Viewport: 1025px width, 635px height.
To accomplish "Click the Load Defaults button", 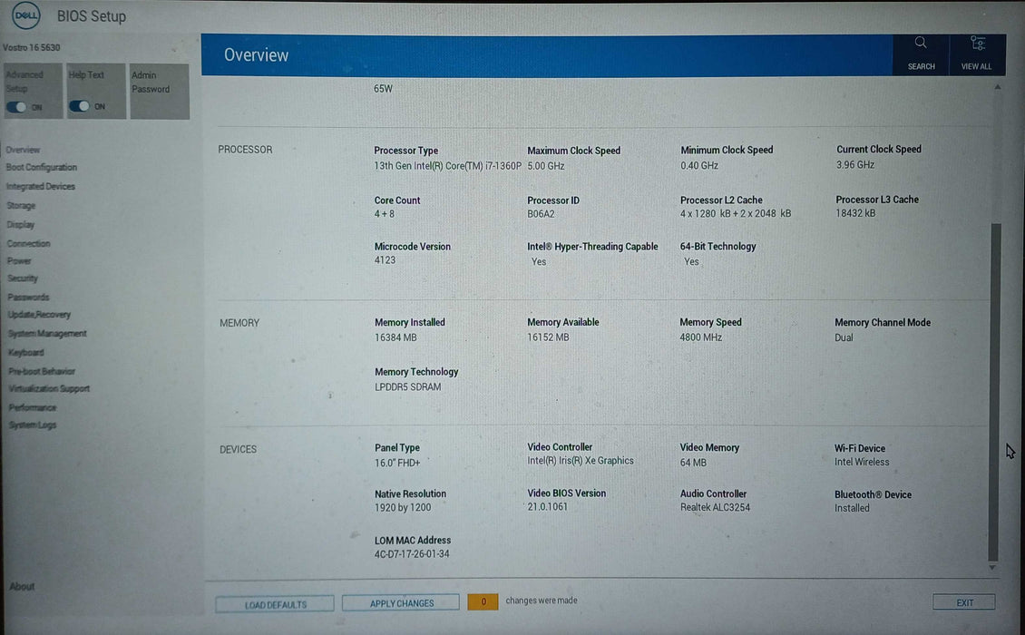I will [275, 604].
